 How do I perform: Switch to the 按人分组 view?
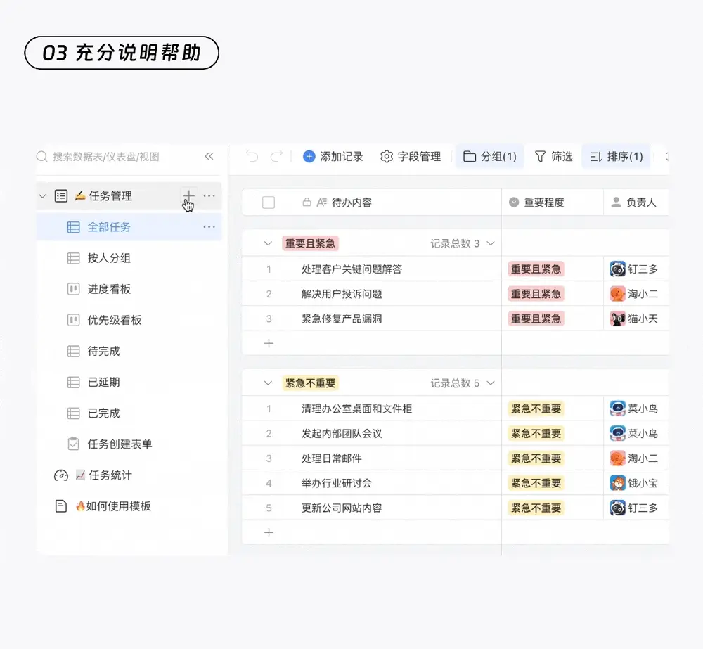tap(109, 258)
